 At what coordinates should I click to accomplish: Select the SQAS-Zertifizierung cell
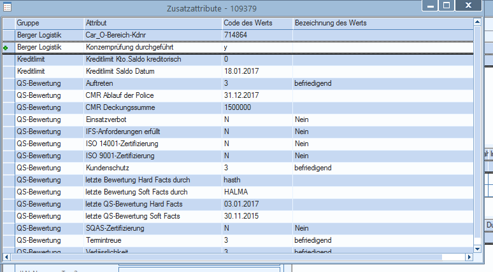point(153,228)
